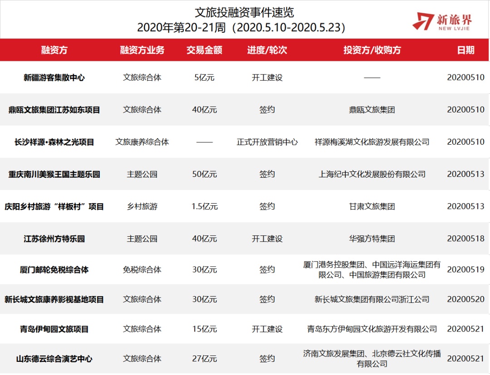This screenshot has height=375, width=490.
Task: Click 开工建设 in the 青岛伊甸园 row
Action: tap(267, 329)
